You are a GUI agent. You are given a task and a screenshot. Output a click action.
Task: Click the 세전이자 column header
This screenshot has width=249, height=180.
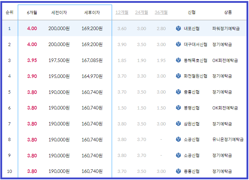[59, 12]
